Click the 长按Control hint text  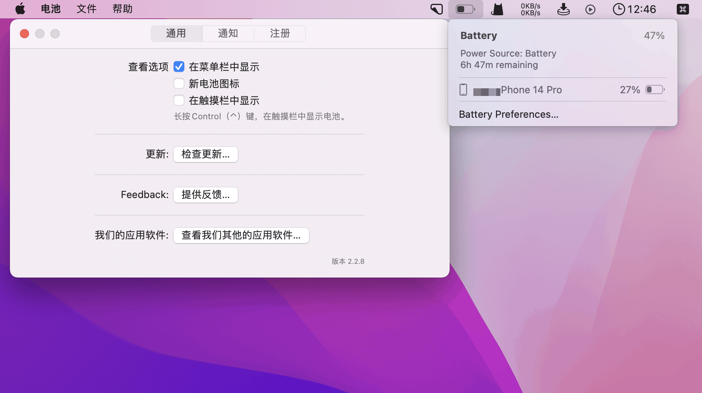tap(261, 117)
